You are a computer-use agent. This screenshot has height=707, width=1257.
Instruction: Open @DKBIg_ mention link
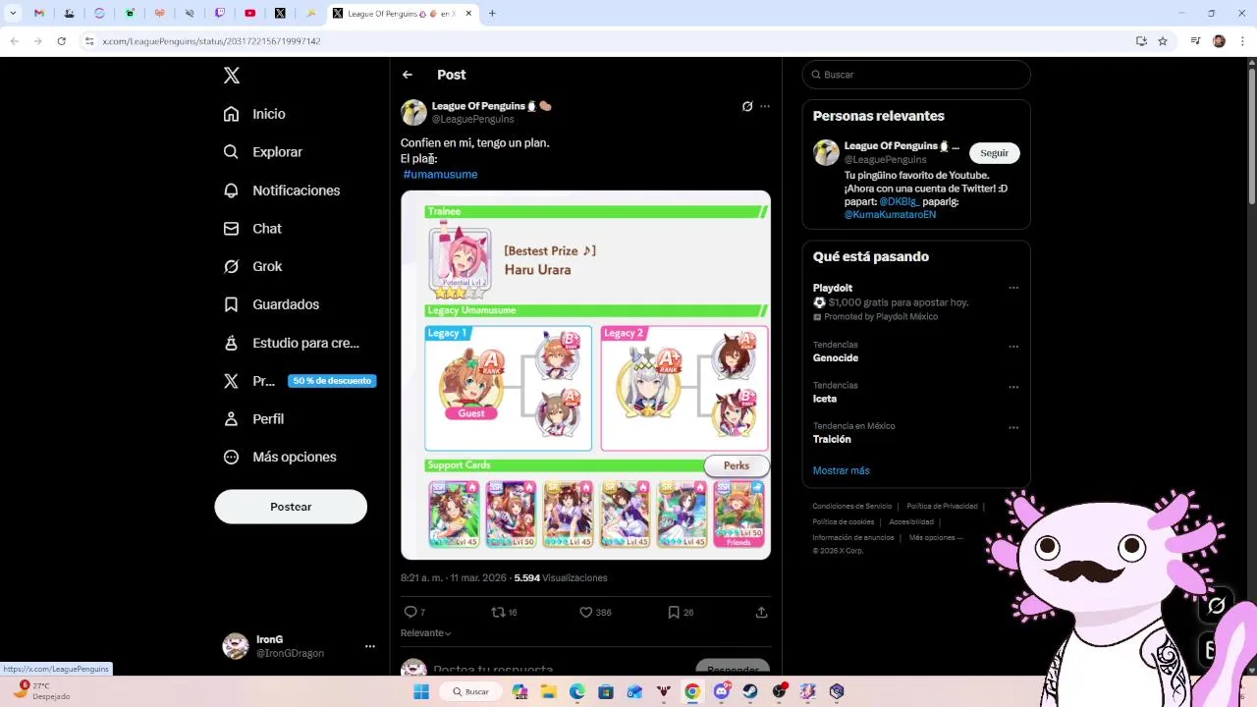point(900,201)
